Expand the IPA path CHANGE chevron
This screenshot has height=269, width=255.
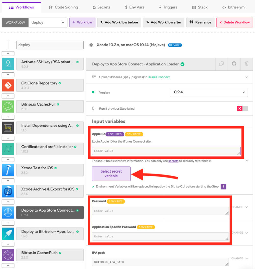247,259
